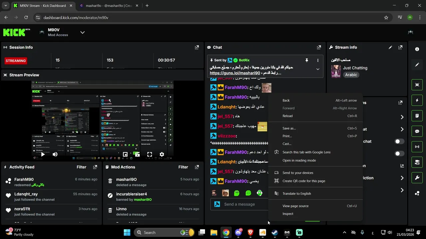The image size is (426, 239).
Task: Open the pinned message three-dot menu
Action: 318,60
